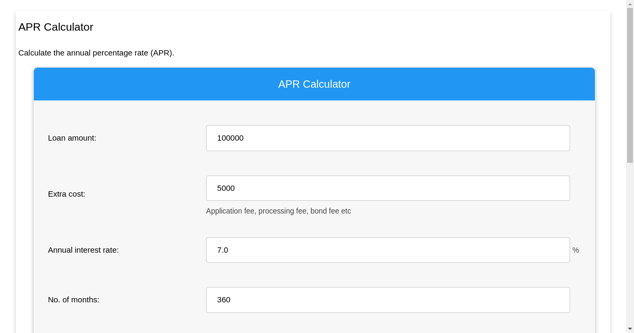This screenshot has height=333, width=634.
Task: Click the scrollbar down arrow
Action: pos(630,329)
